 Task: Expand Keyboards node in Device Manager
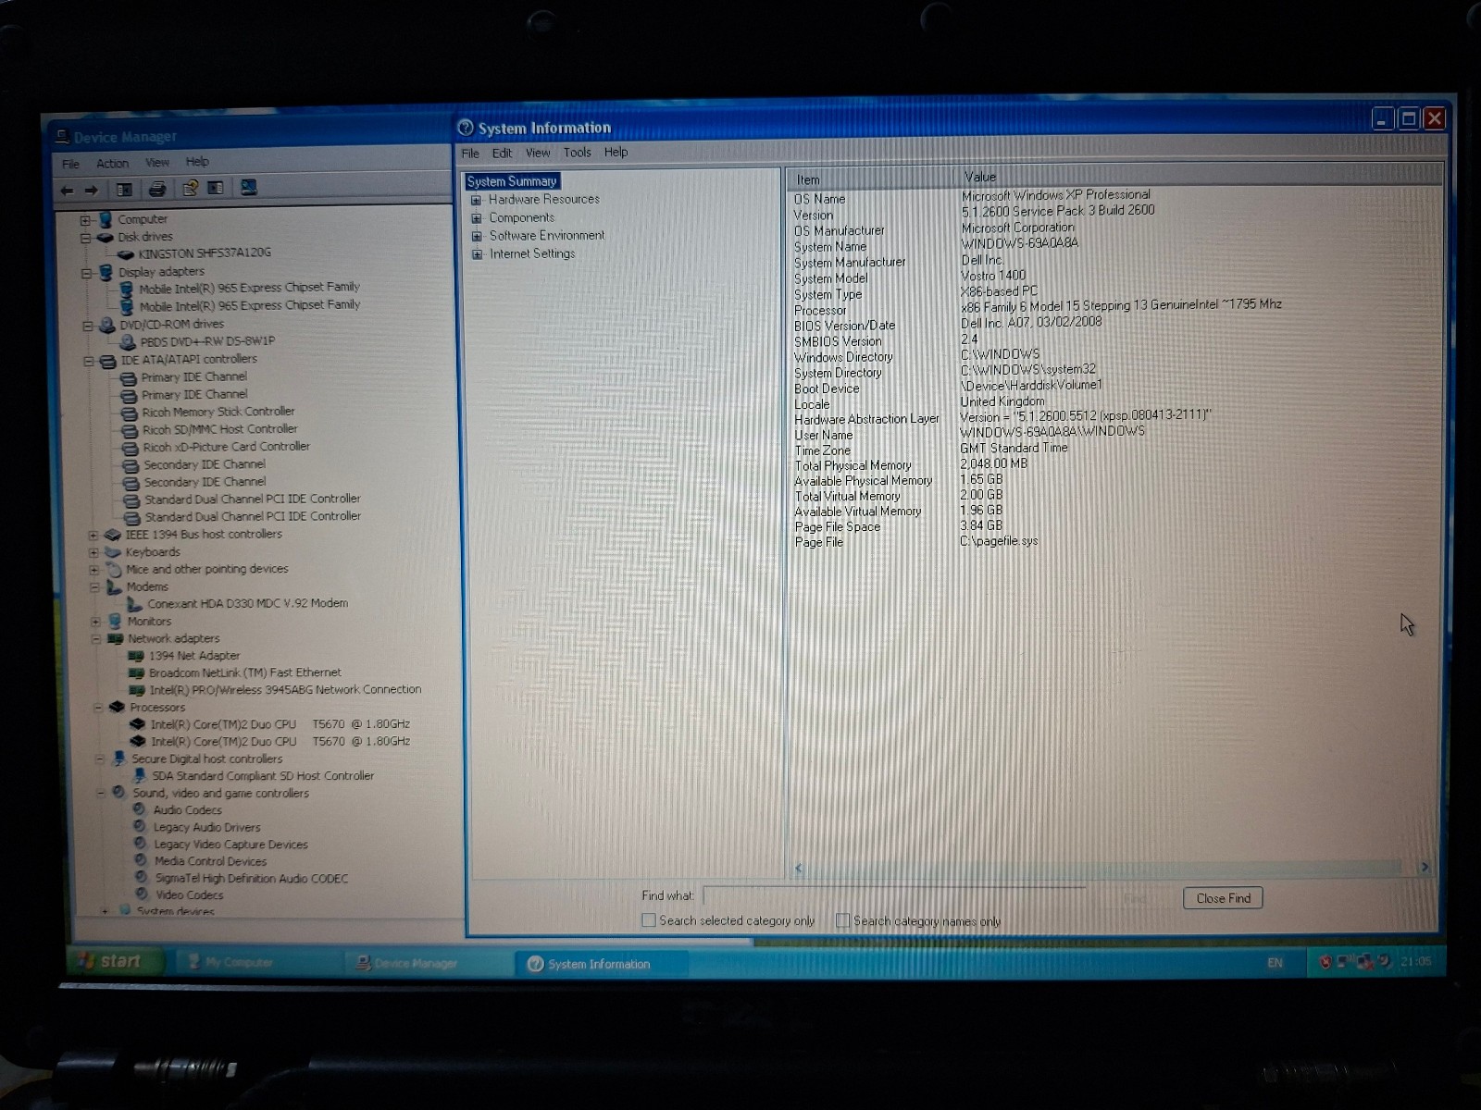point(93,553)
